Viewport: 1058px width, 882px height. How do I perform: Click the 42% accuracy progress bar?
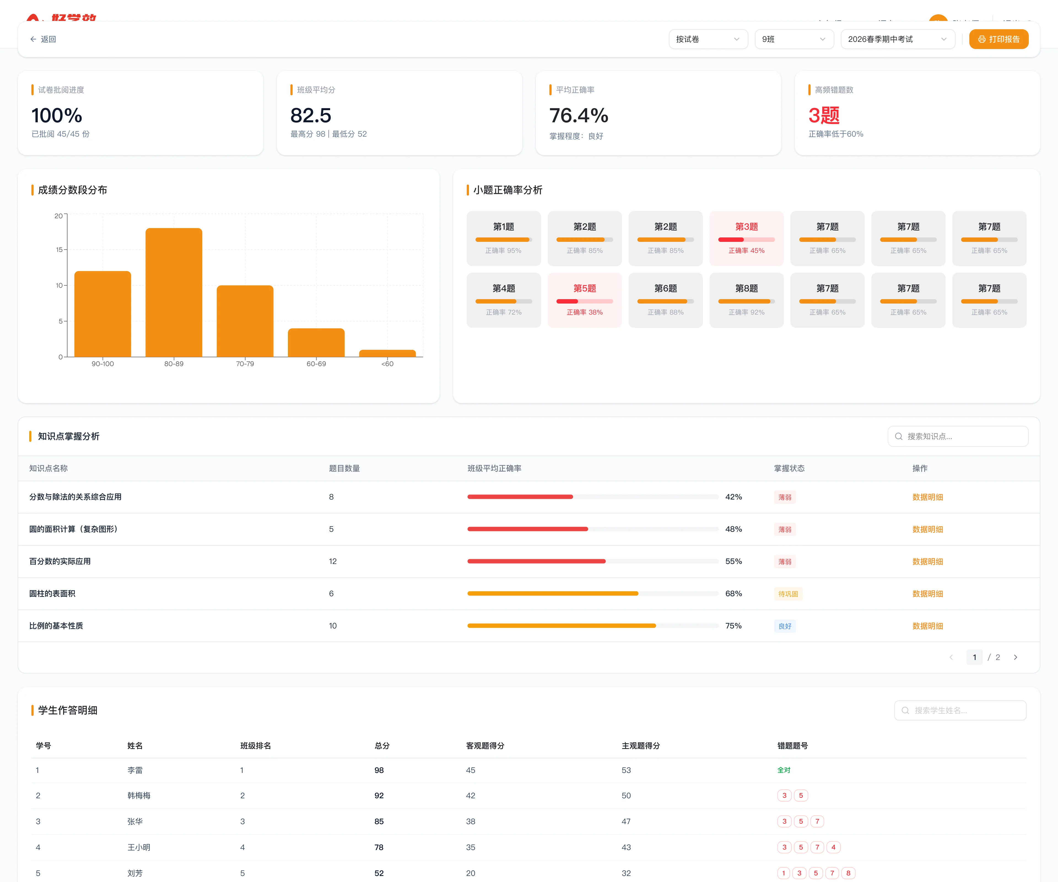coord(593,497)
